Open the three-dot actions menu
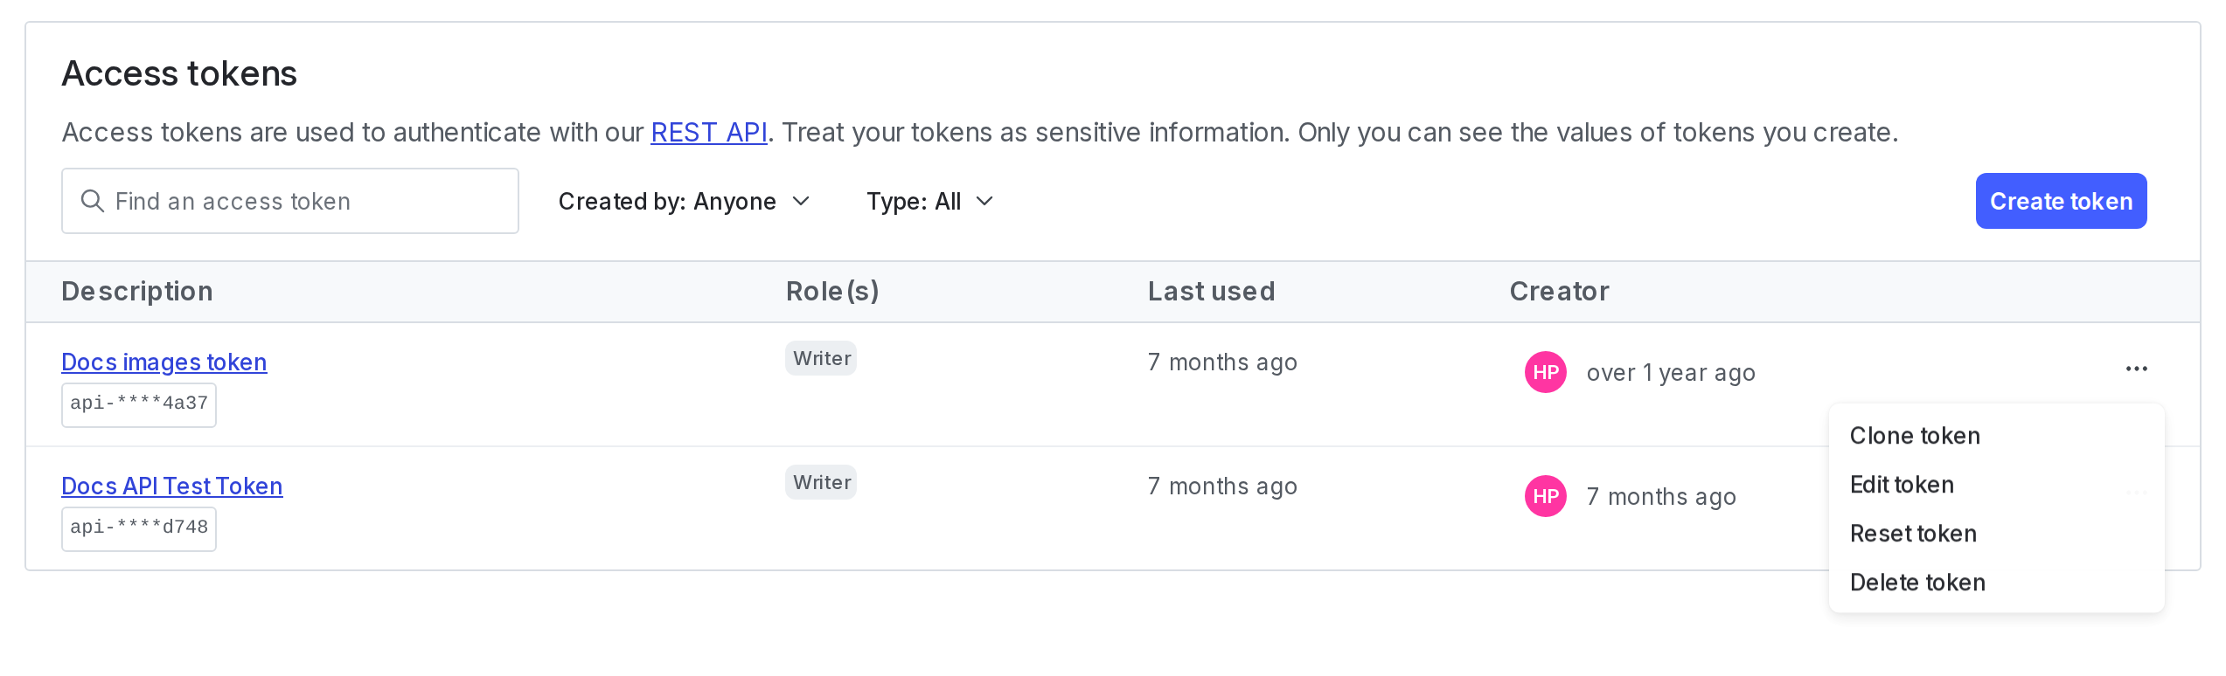Image resolution: width=2226 pixels, height=676 pixels. pos(2136,369)
